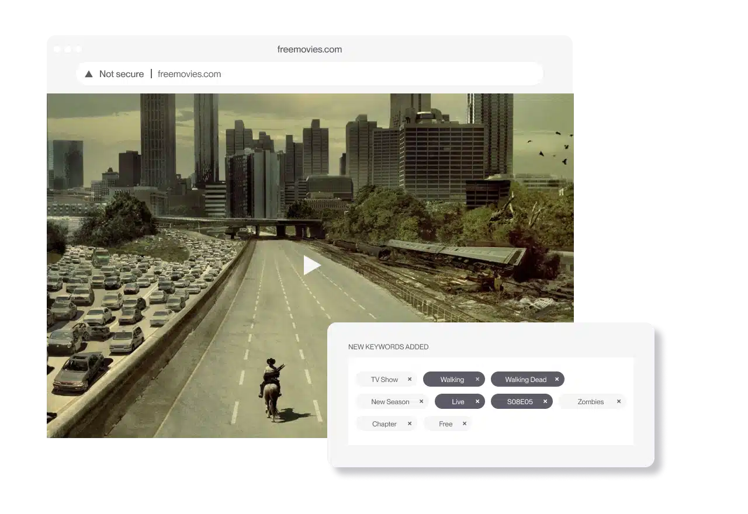Select the New Season keyword chip
748x514 pixels.
(392, 402)
